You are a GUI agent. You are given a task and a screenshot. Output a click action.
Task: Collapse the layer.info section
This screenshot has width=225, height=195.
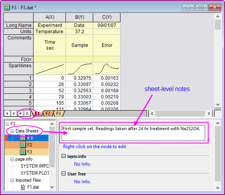tap(64, 156)
